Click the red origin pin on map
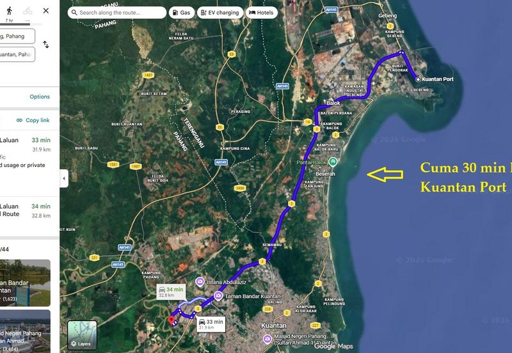Viewport: 512px width, 353px height. tap(171, 319)
